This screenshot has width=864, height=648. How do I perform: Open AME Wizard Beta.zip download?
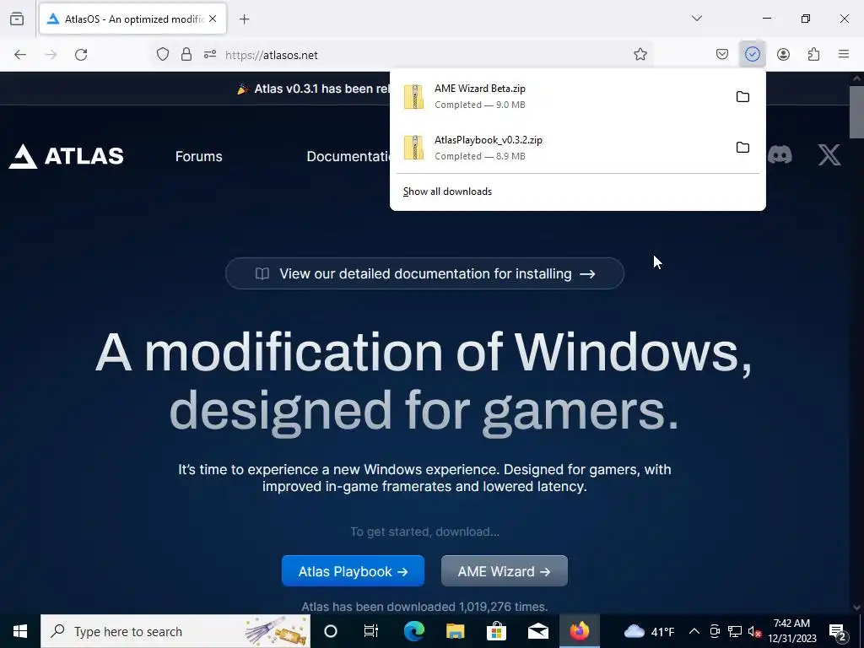[x=561, y=96]
